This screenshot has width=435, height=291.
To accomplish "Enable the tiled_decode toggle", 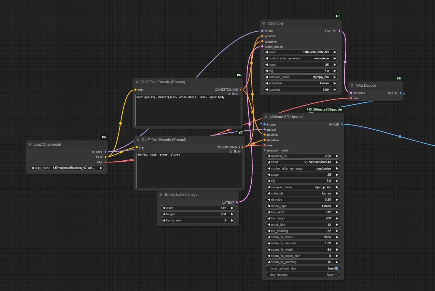I will [336, 275].
